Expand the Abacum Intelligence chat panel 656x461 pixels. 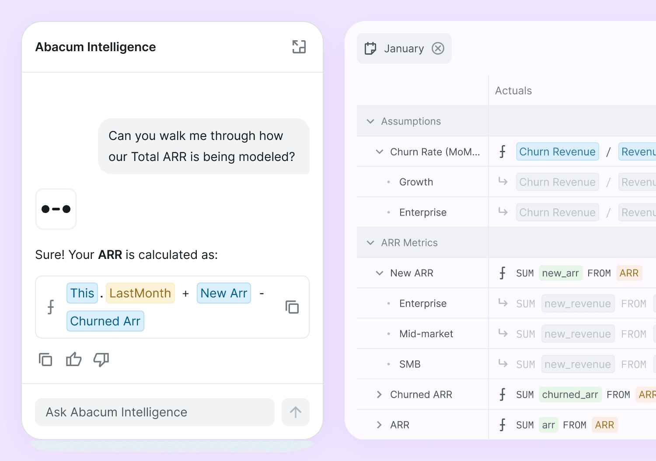(x=299, y=47)
